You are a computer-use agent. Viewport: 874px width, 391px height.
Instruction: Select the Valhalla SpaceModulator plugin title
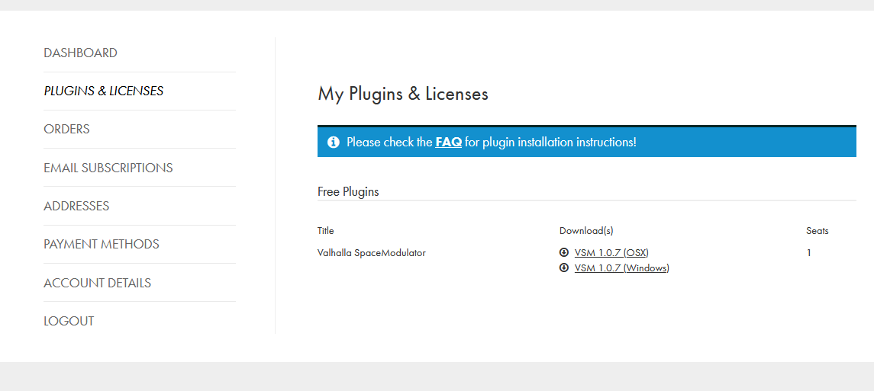(x=372, y=253)
